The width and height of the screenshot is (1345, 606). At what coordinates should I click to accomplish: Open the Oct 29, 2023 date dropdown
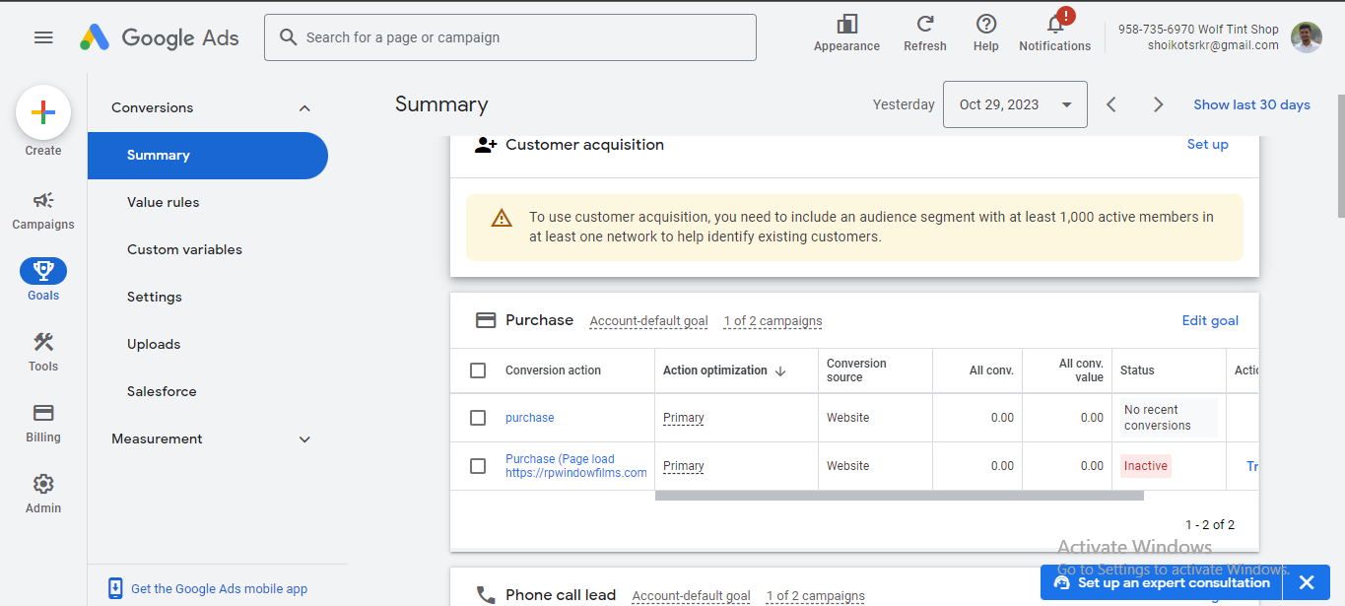click(1015, 104)
